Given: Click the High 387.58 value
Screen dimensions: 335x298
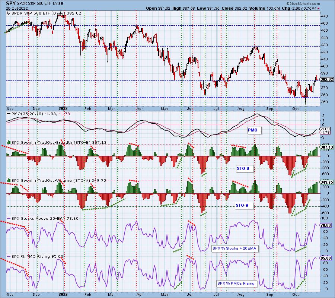Looking at the screenshot, I should coord(184,8).
